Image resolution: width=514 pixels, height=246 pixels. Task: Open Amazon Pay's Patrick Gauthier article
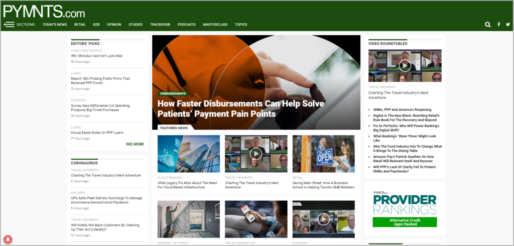(404, 159)
